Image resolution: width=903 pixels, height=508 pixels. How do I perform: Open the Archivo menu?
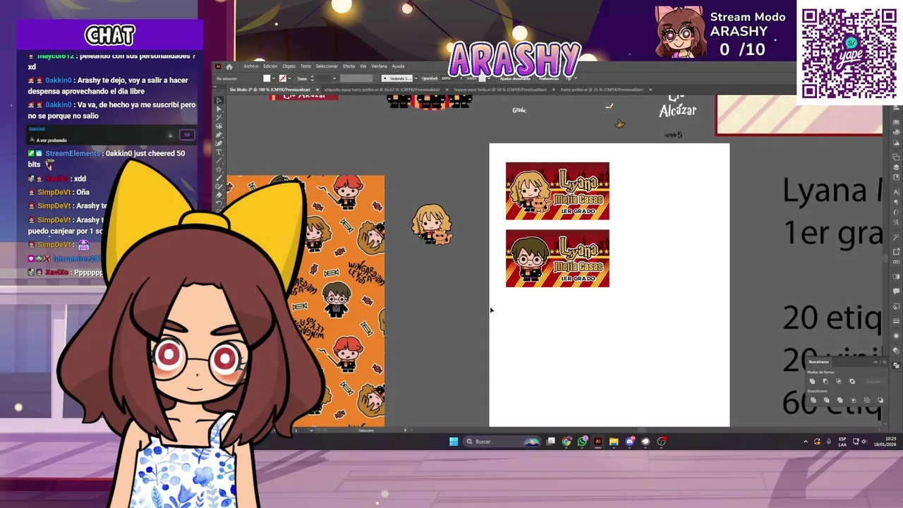coord(251,66)
